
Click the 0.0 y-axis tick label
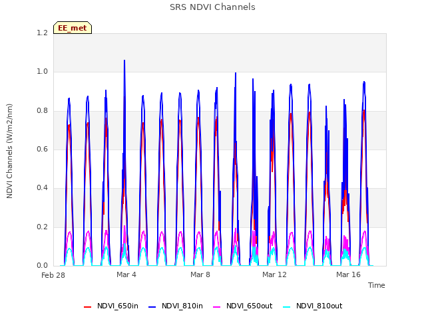tap(42, 266)
